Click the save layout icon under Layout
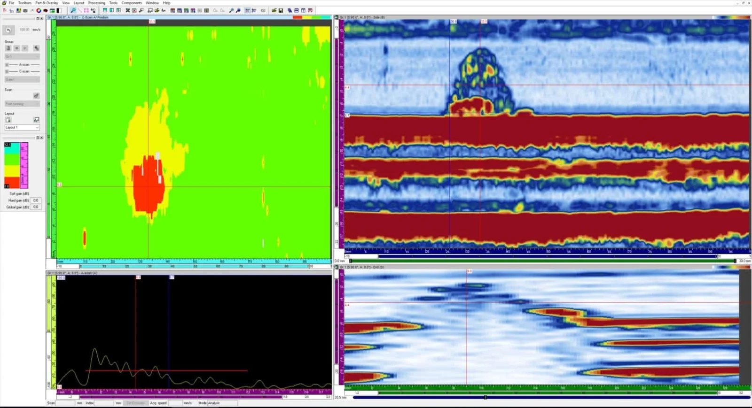Viewport: 752px width, 408px height. 36,120
